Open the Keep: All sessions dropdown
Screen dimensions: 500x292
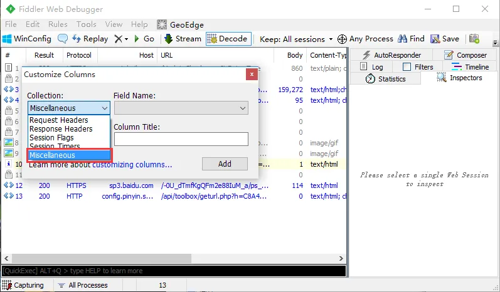pyautogui.click(x=296, y=39)
